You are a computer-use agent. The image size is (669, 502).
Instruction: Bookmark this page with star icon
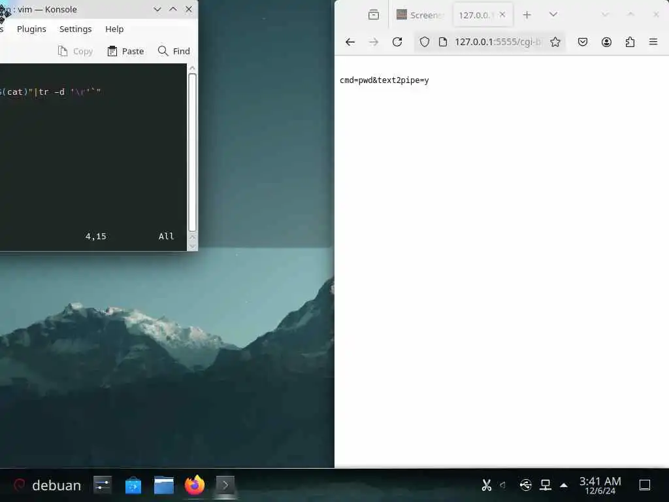[x=555, y=42]
